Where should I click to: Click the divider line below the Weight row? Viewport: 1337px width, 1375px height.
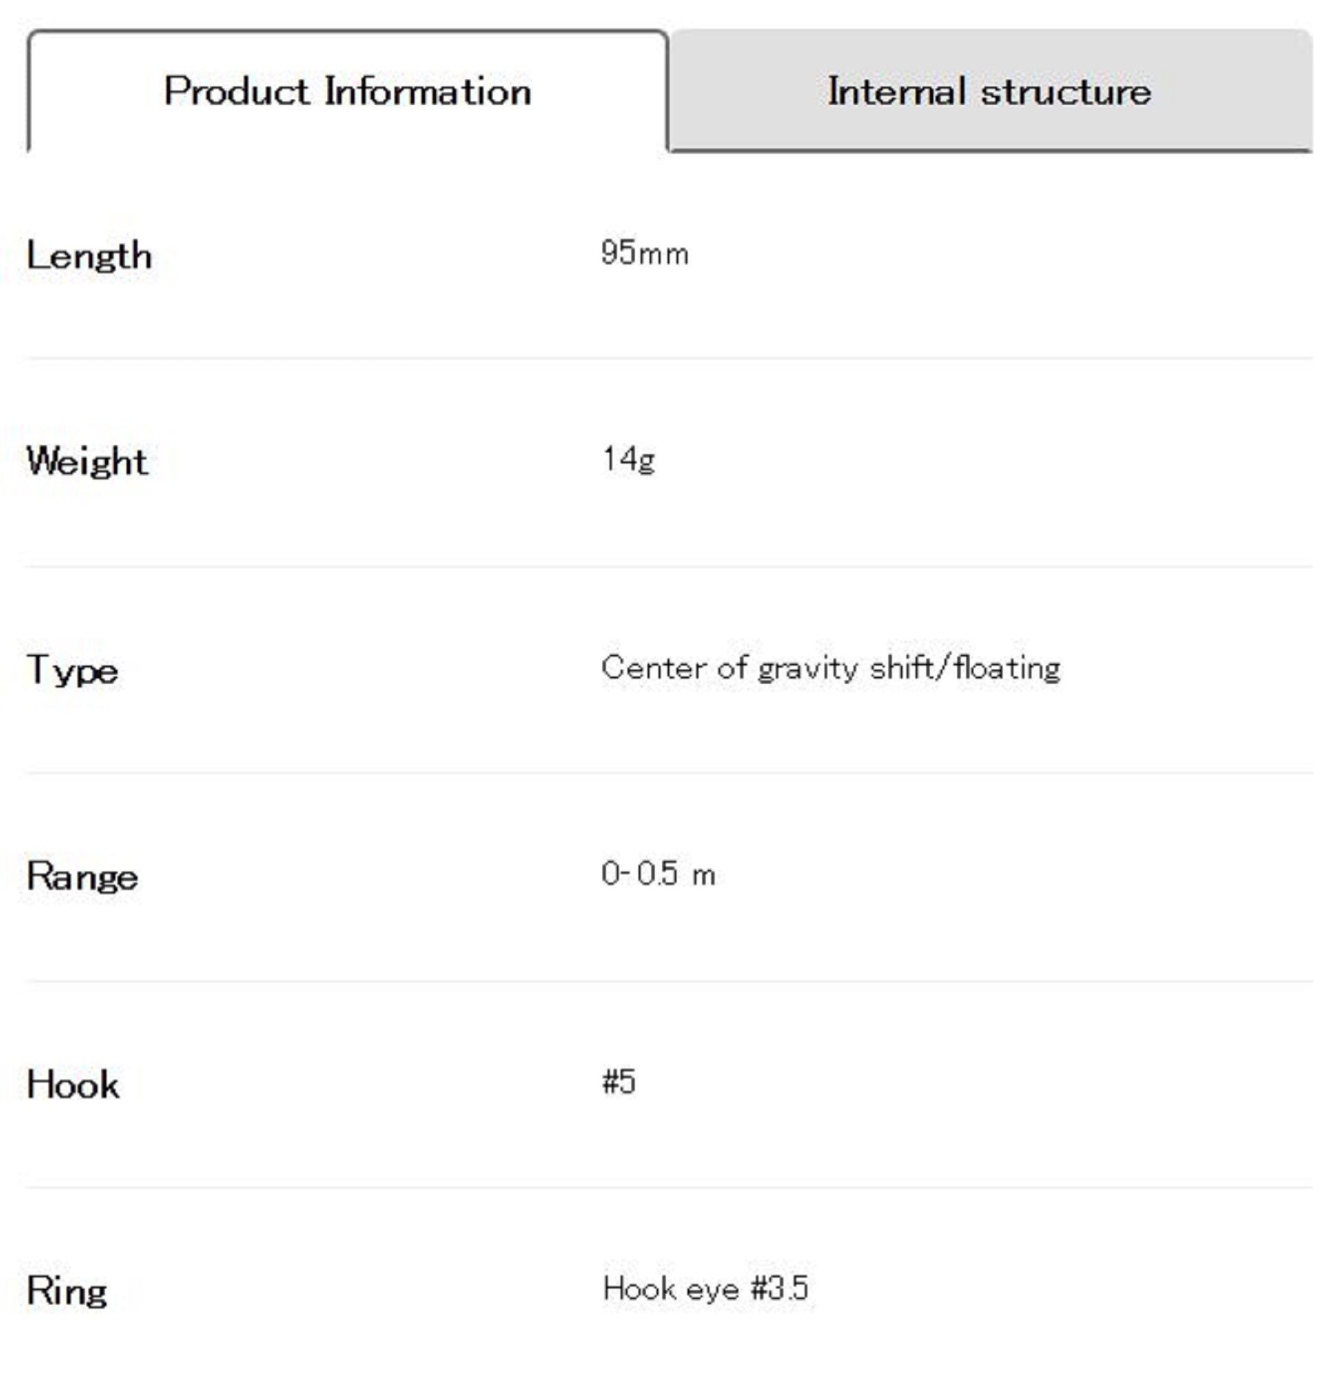(668, 566)
